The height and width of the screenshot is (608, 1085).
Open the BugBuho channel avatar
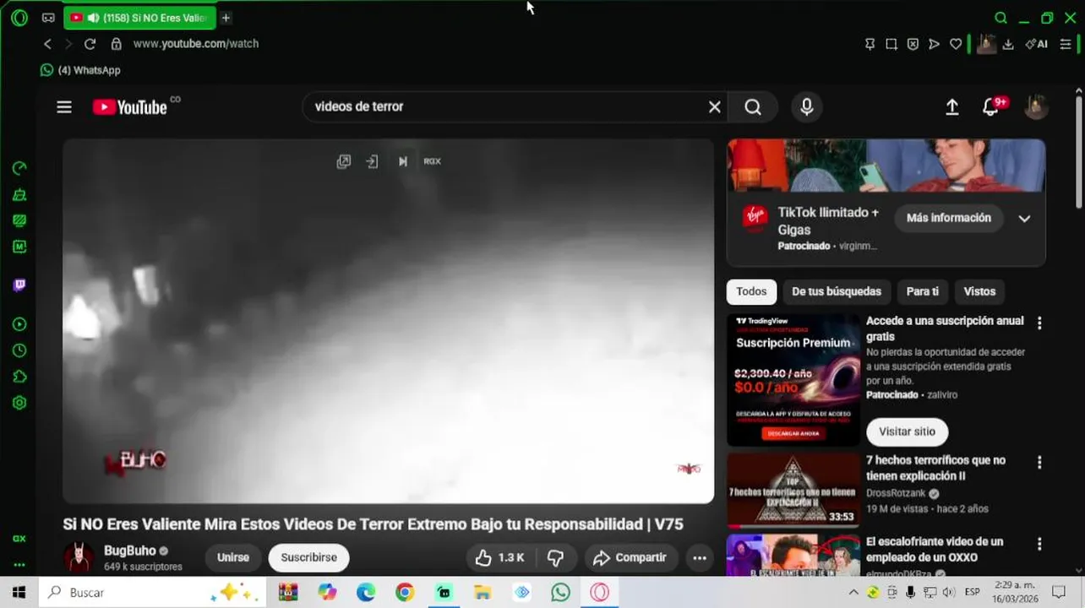[x=79, y=557]
